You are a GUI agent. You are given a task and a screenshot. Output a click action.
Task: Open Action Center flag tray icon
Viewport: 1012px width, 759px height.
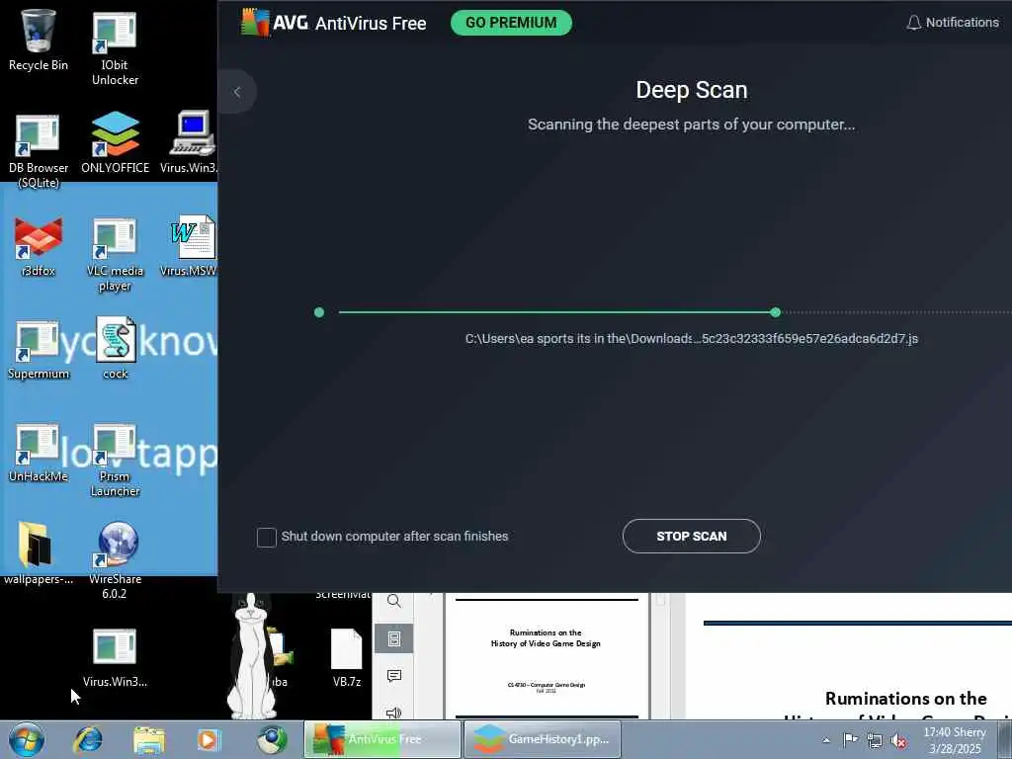tap(851, 740)
